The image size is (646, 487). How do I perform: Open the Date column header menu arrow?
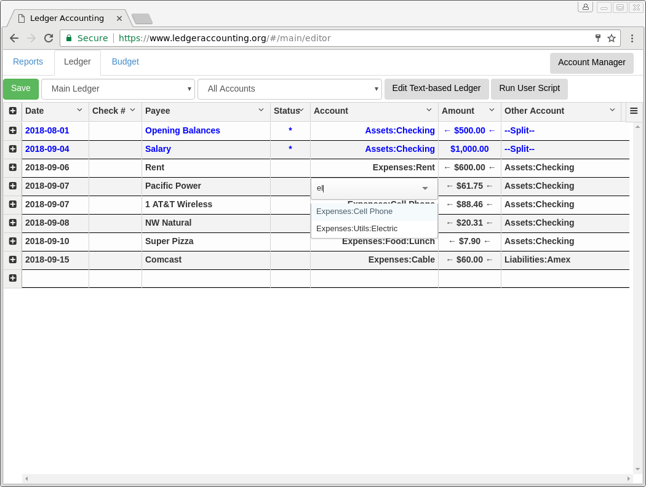pyautogui.click(x=79, y=110)
